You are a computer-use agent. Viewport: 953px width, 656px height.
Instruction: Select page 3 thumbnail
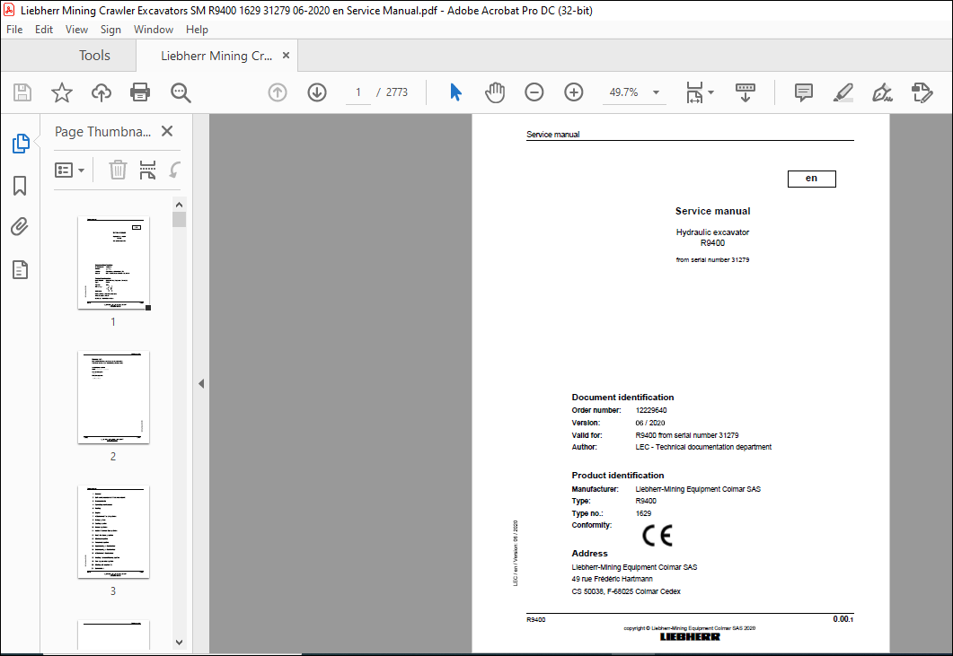[114, 531]
